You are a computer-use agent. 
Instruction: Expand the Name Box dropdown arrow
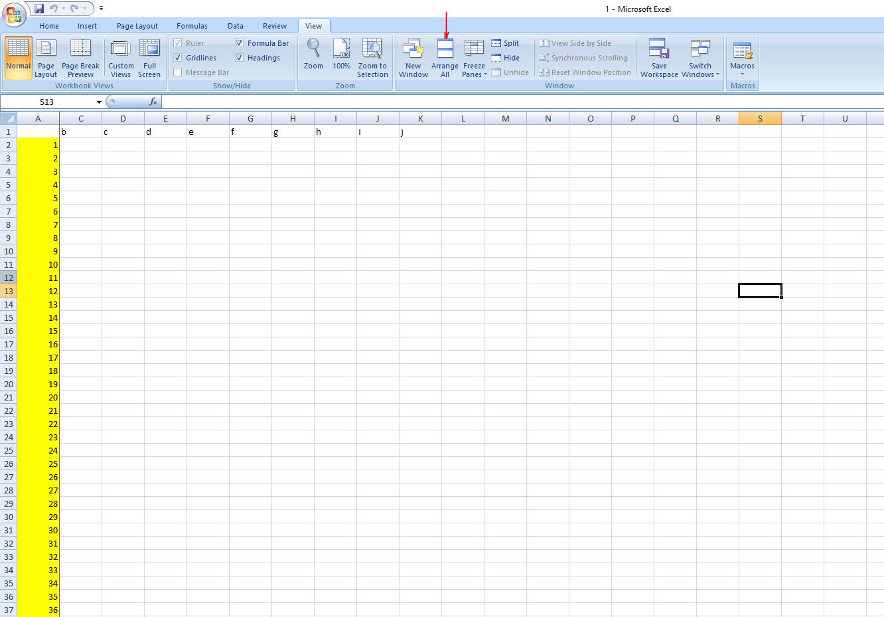(99, 102)
